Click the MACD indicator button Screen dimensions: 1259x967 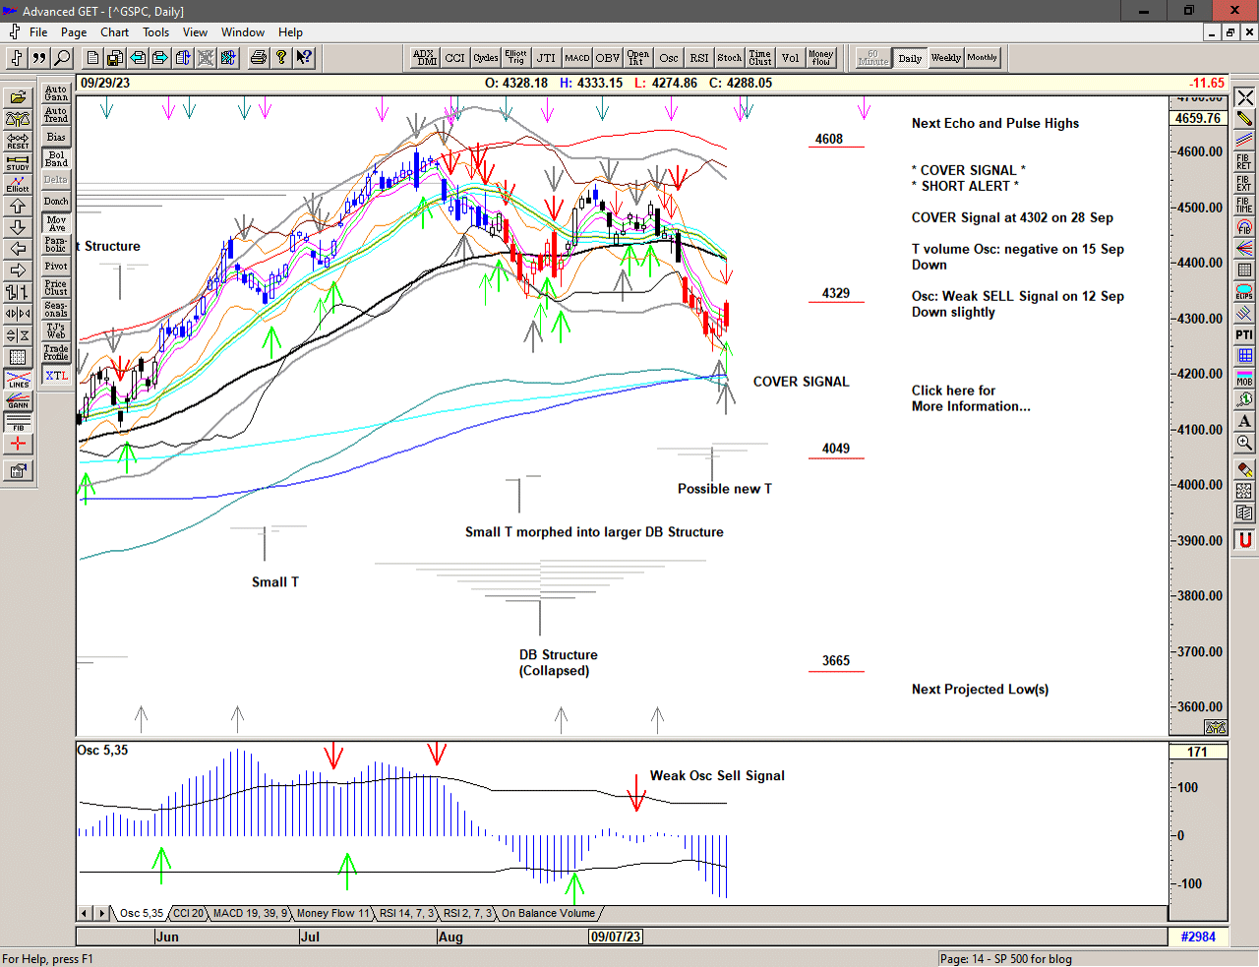[577, 58]
